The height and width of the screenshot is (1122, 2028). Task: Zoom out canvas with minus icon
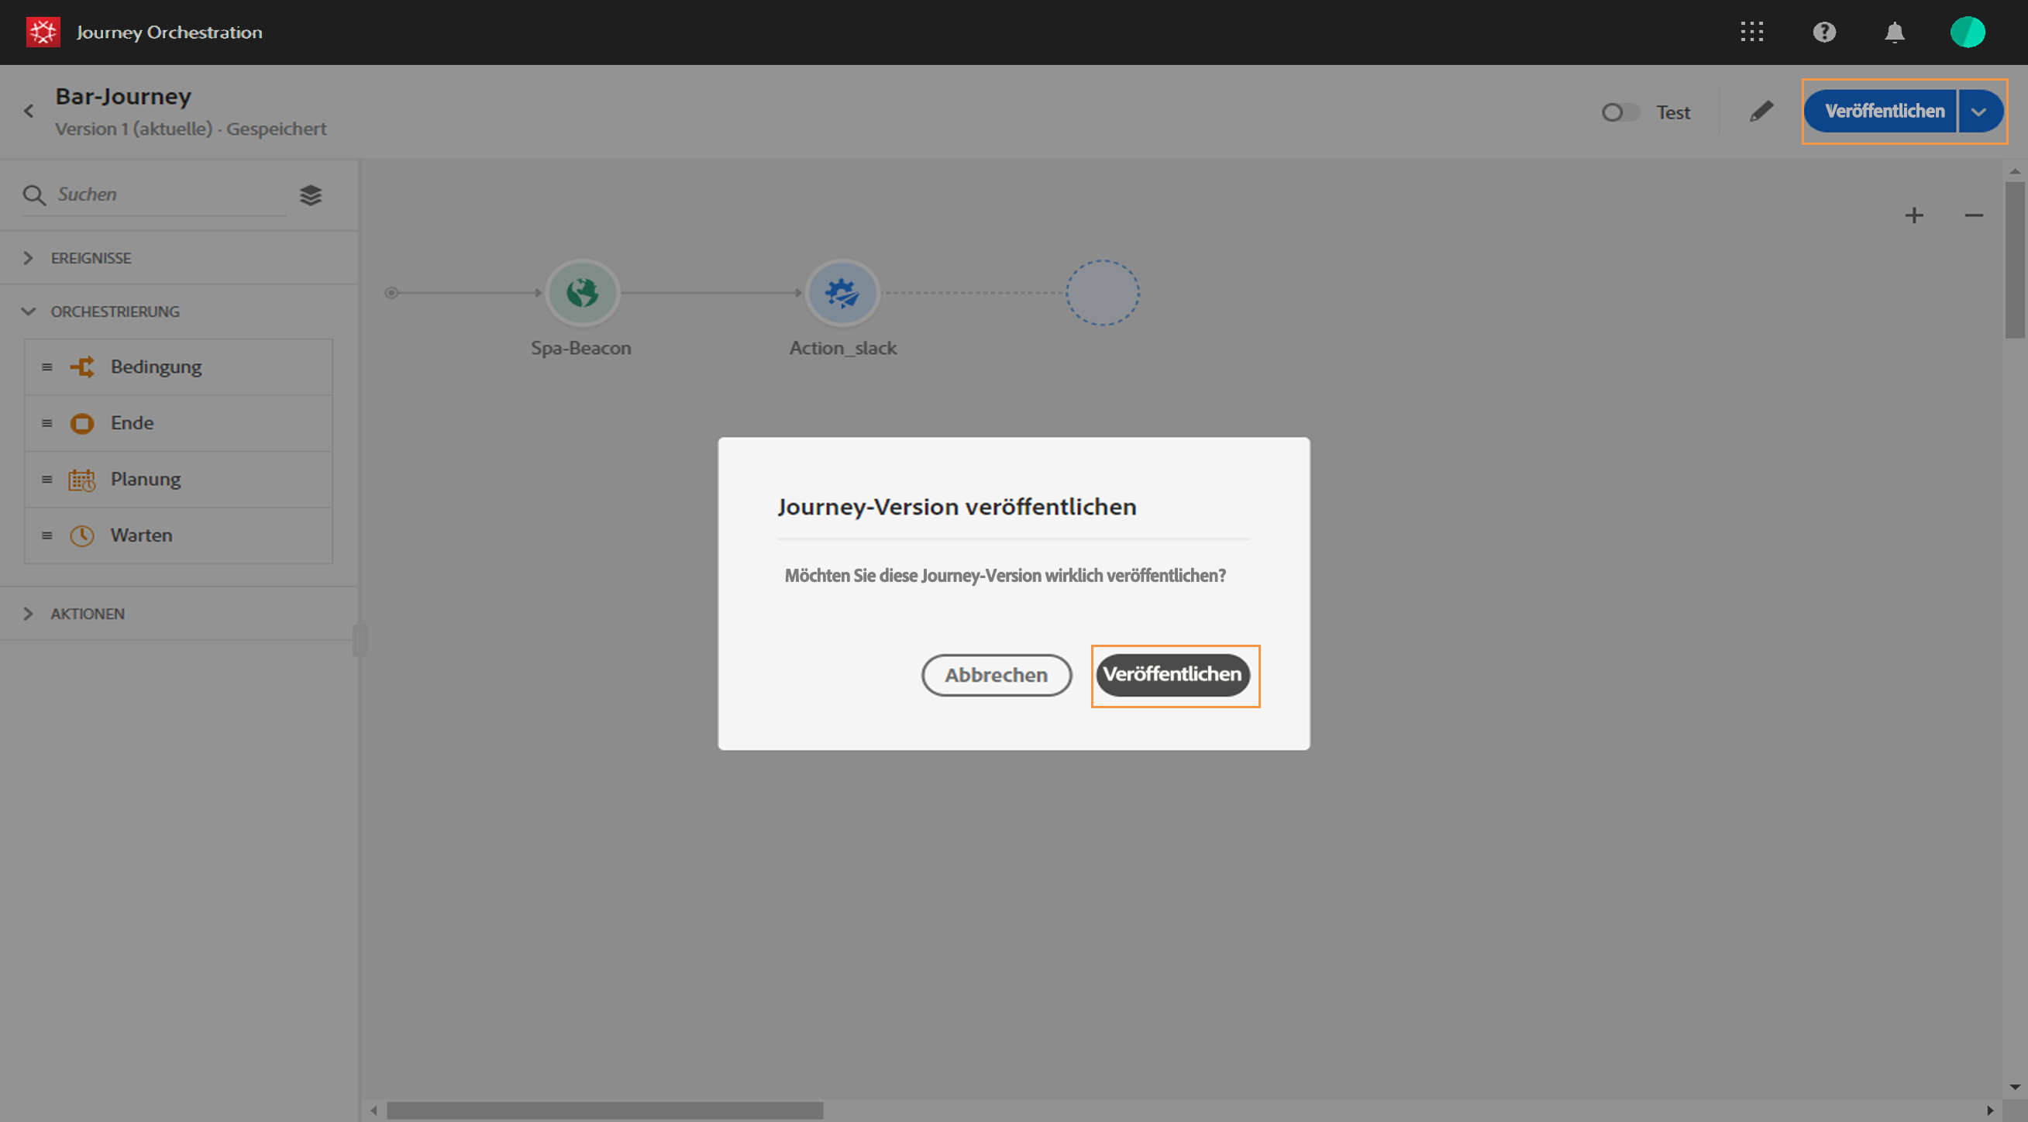[1974, 215]
